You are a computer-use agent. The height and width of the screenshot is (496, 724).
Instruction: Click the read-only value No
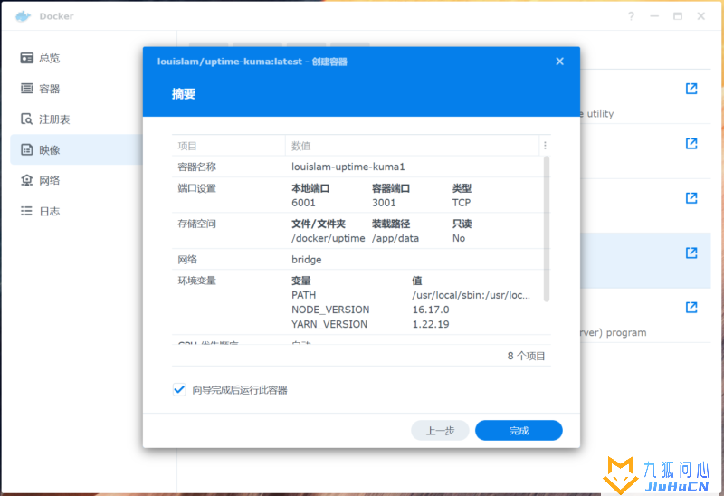tap(459, 238)
